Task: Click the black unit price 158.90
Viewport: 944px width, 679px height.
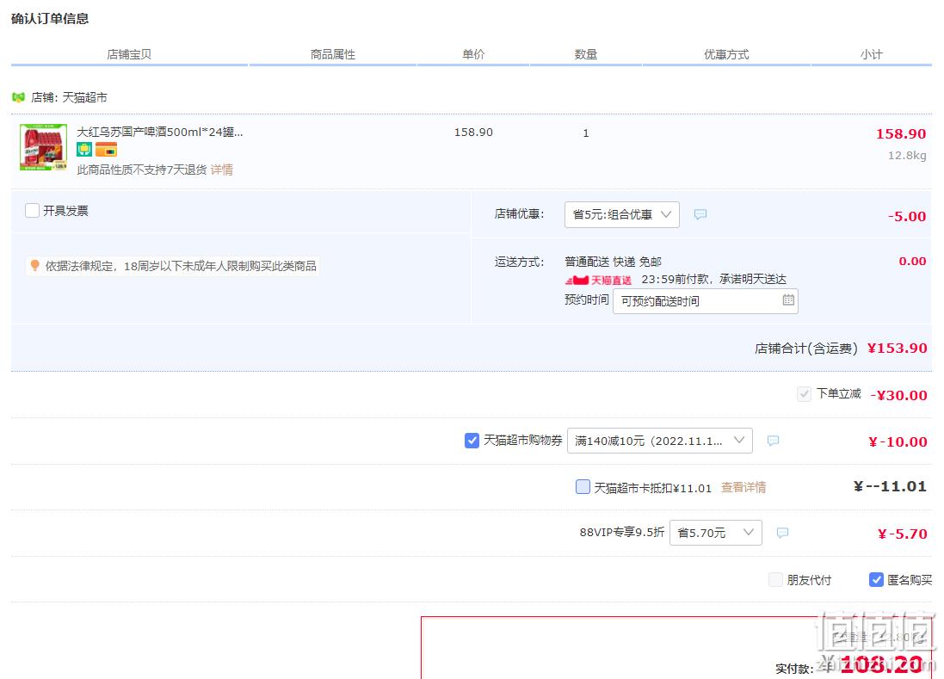Action: click(473, 132)
